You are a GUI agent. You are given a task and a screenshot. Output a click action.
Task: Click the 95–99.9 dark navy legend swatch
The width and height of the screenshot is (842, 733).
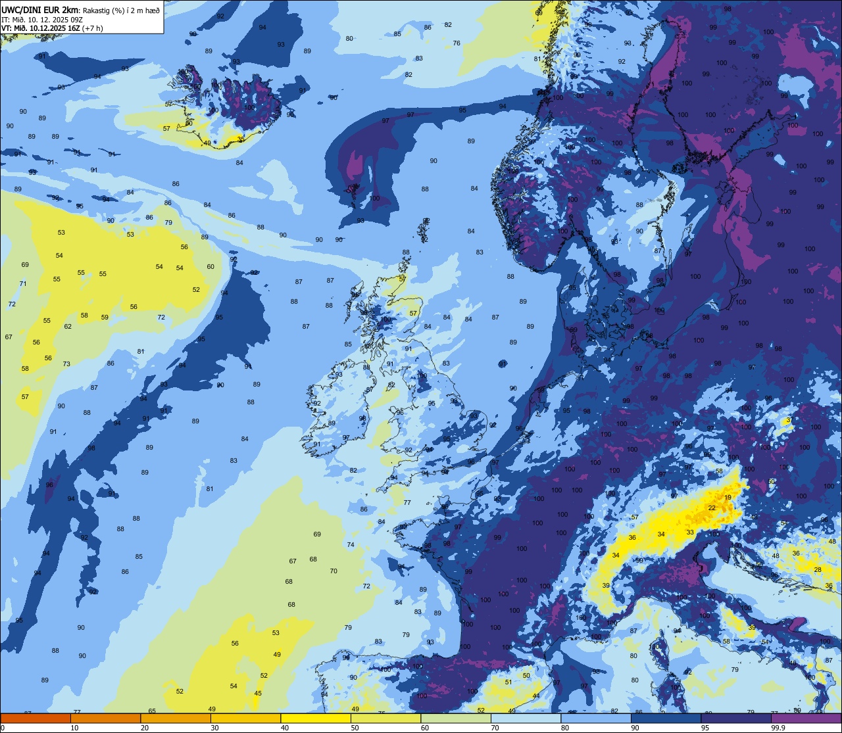pyautogui.click(x=736, y=718)
